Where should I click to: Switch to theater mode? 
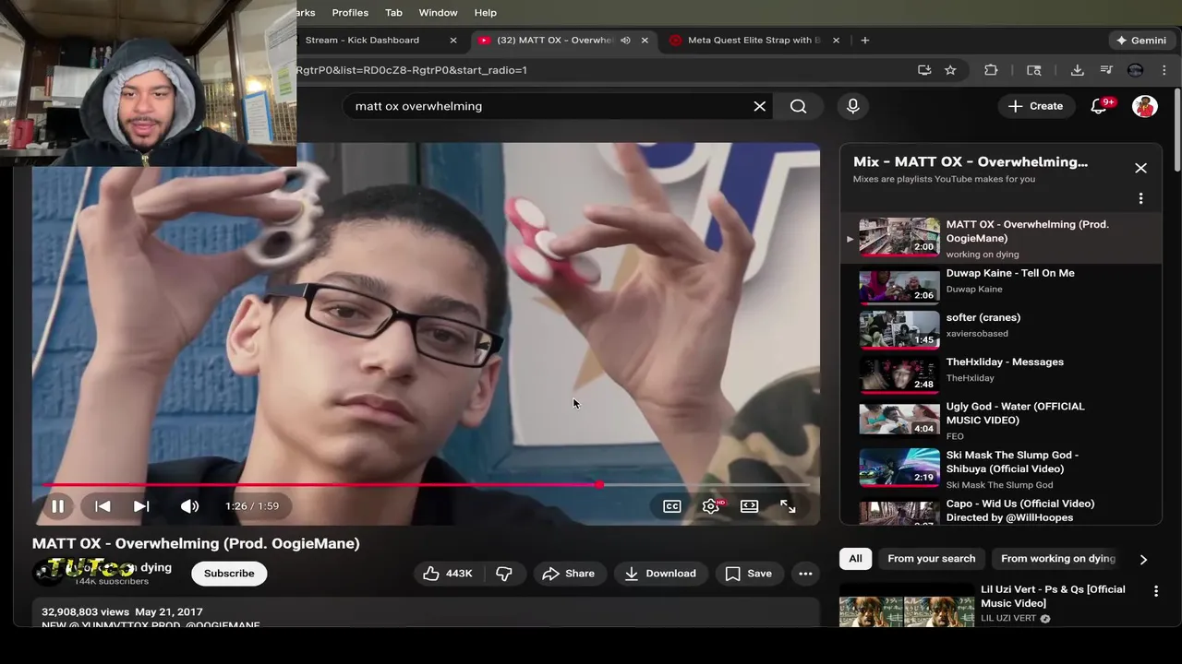pos(749,506)
